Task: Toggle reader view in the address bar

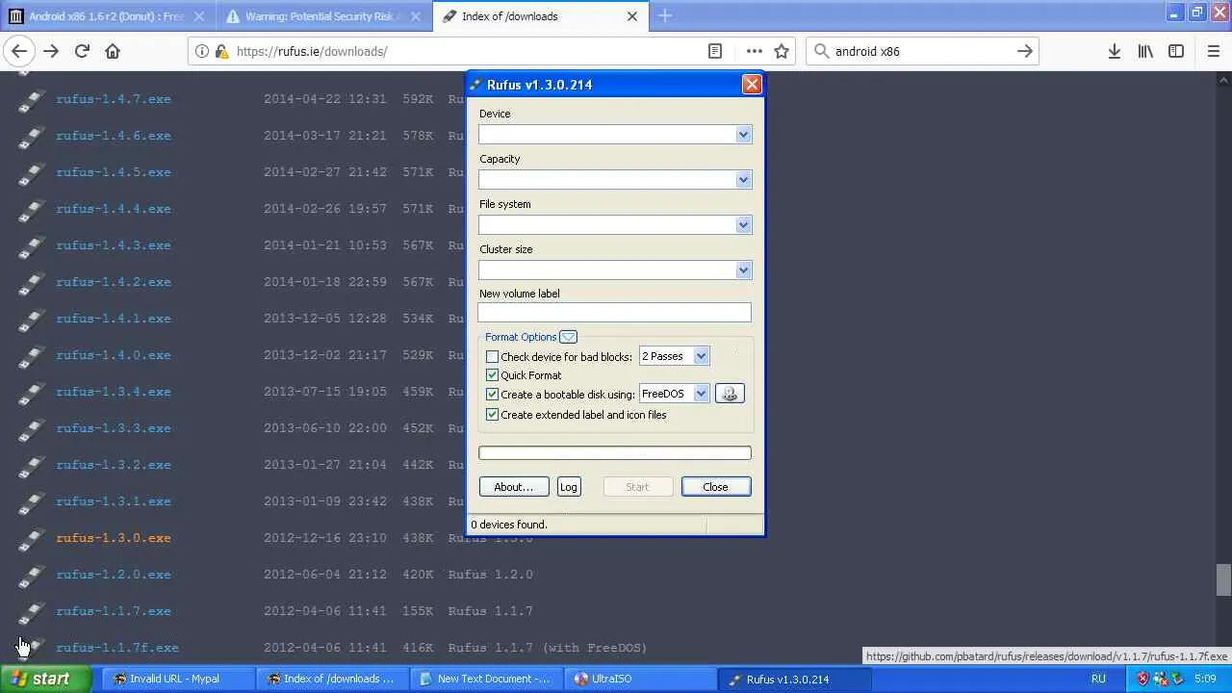Action: (x=715, y=51)
